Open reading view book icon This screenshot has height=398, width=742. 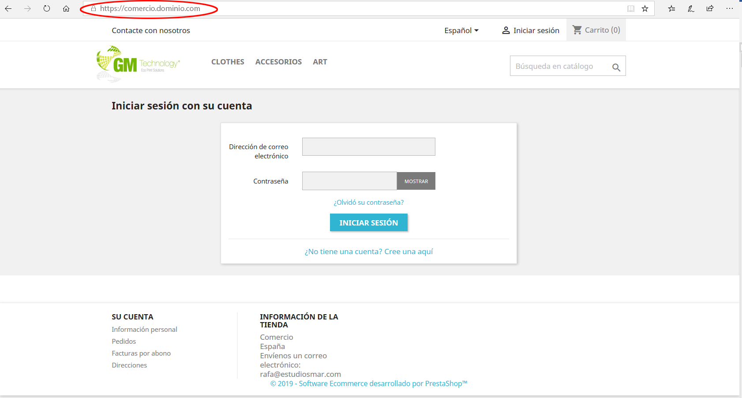click(x=631, y=8)
